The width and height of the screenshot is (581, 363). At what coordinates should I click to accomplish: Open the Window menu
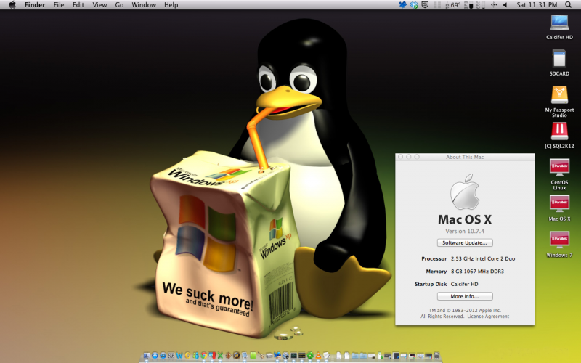click(144, 5)
